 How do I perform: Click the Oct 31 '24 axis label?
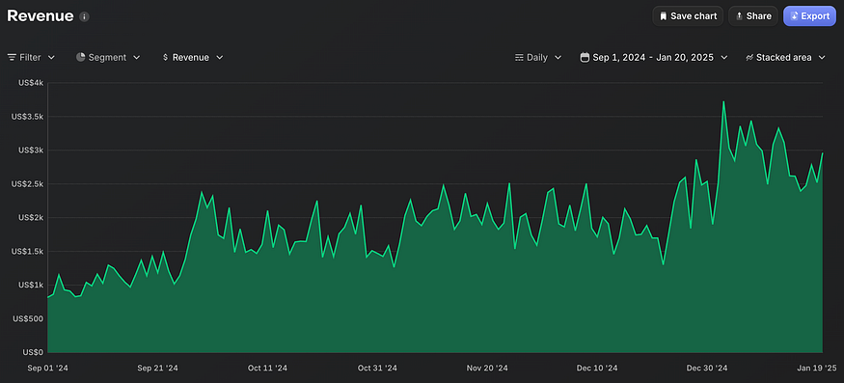coord(377,368)
